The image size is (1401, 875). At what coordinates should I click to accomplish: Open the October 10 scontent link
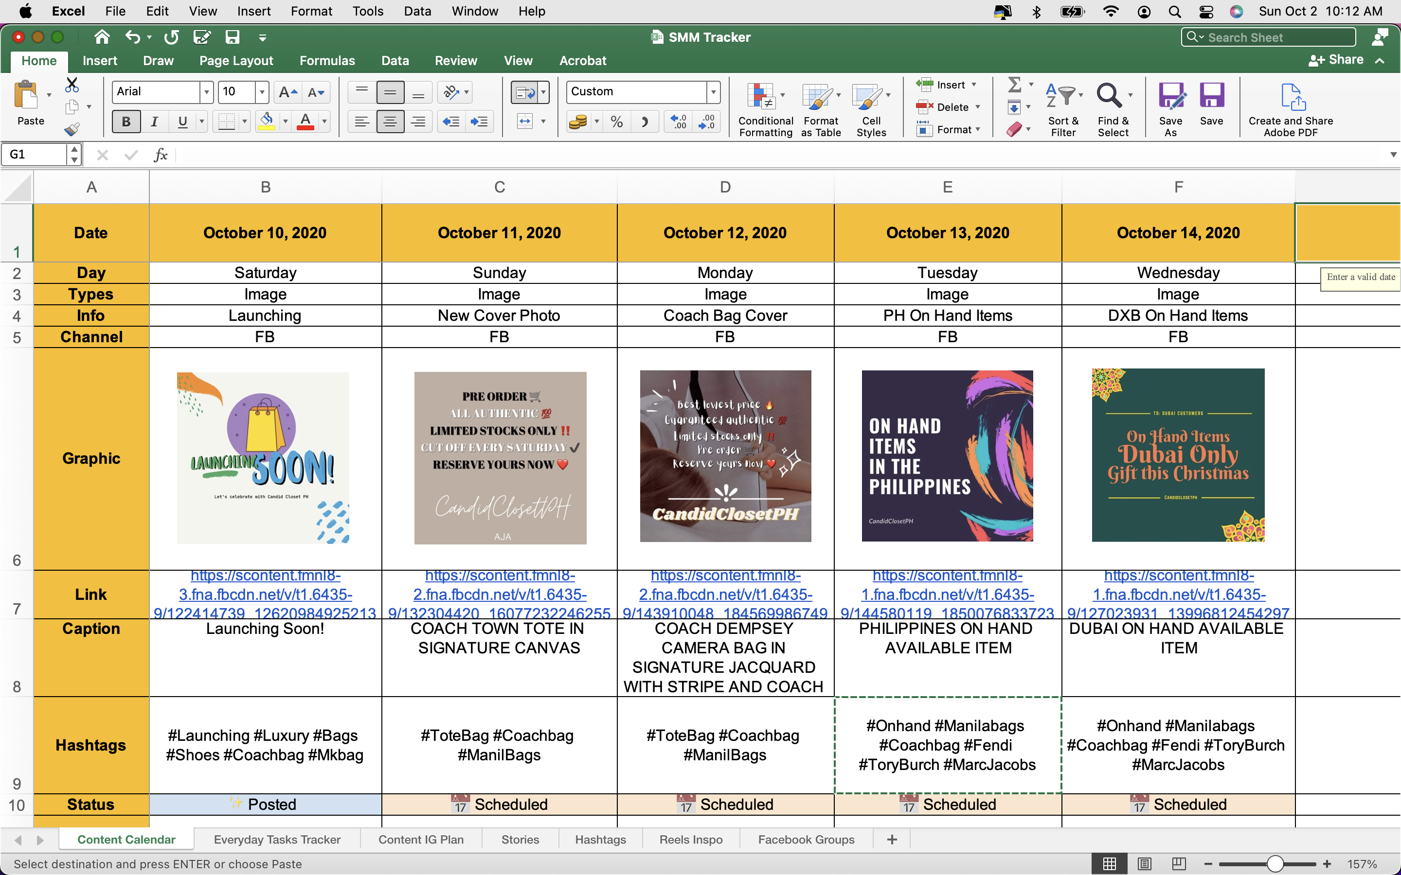pyautogui.click(x=265, y=595)
